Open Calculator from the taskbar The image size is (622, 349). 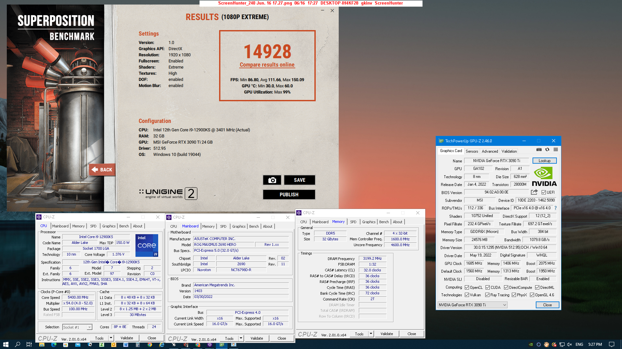tap(137, 344)
